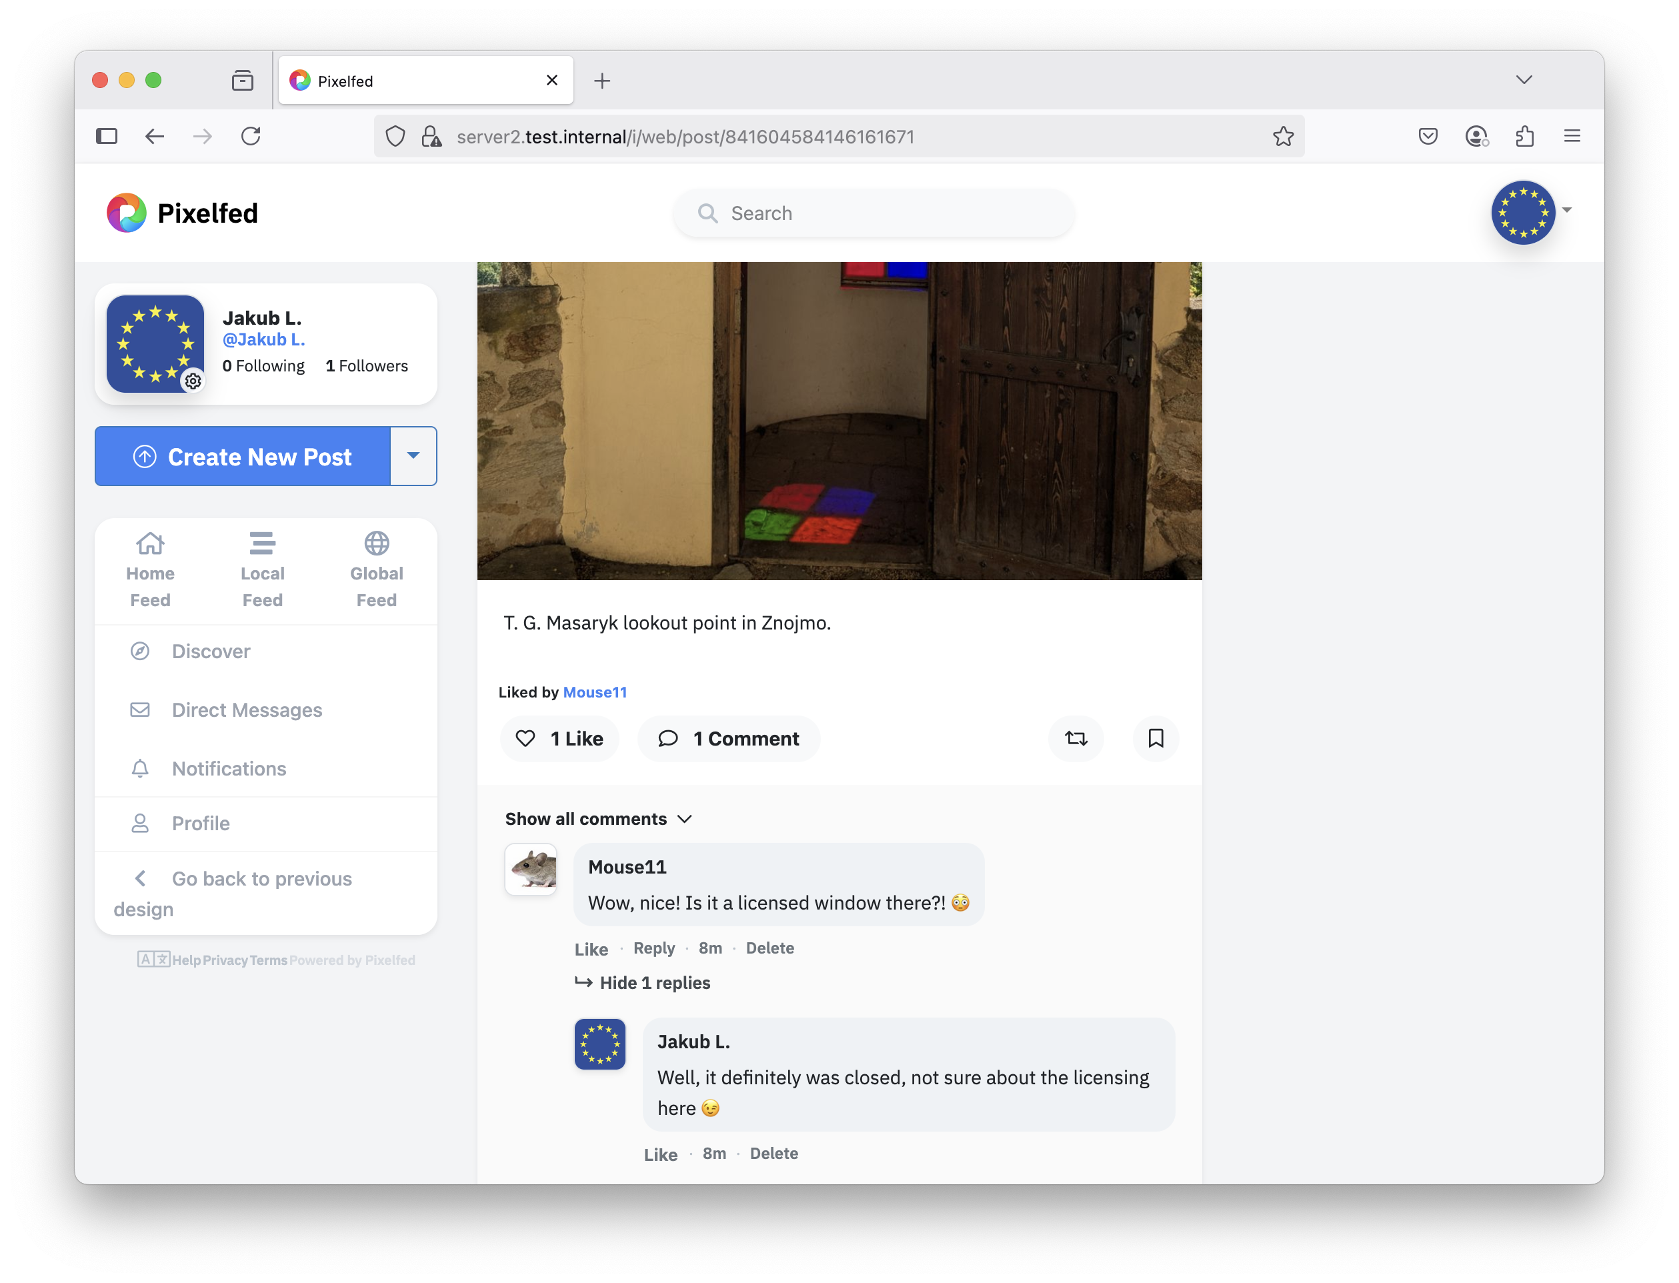Image resolution: width=1679 pixels, height=1283 pixels.
Task: Open user avatar menu in header
Action: pos(1524,212)
